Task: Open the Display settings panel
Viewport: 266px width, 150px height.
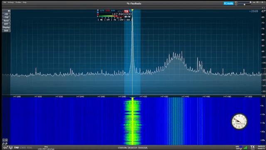Action: pyautogui.click(x=6, y=27)
